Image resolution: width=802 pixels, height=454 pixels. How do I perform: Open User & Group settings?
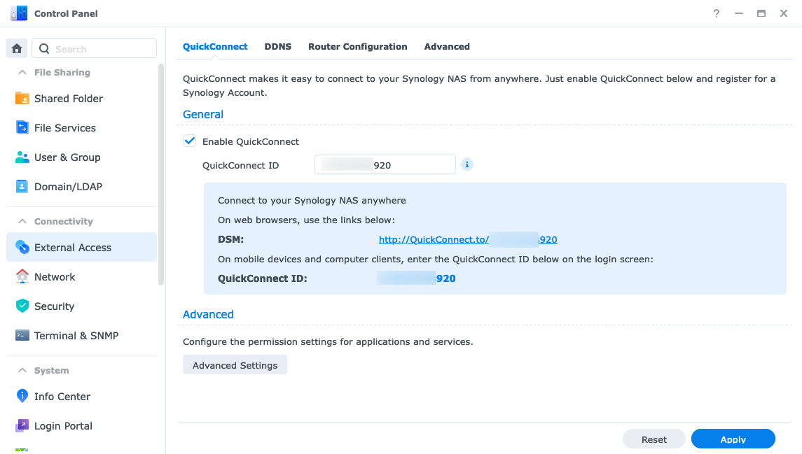click(x=67, y=157)
